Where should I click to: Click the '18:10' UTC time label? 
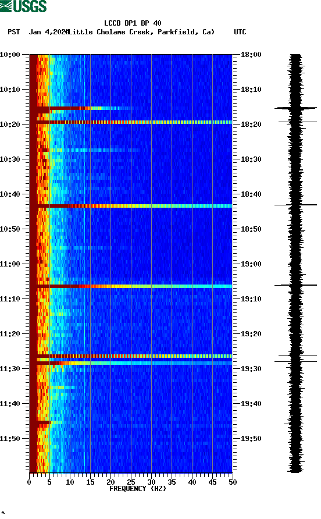point(251,90)
